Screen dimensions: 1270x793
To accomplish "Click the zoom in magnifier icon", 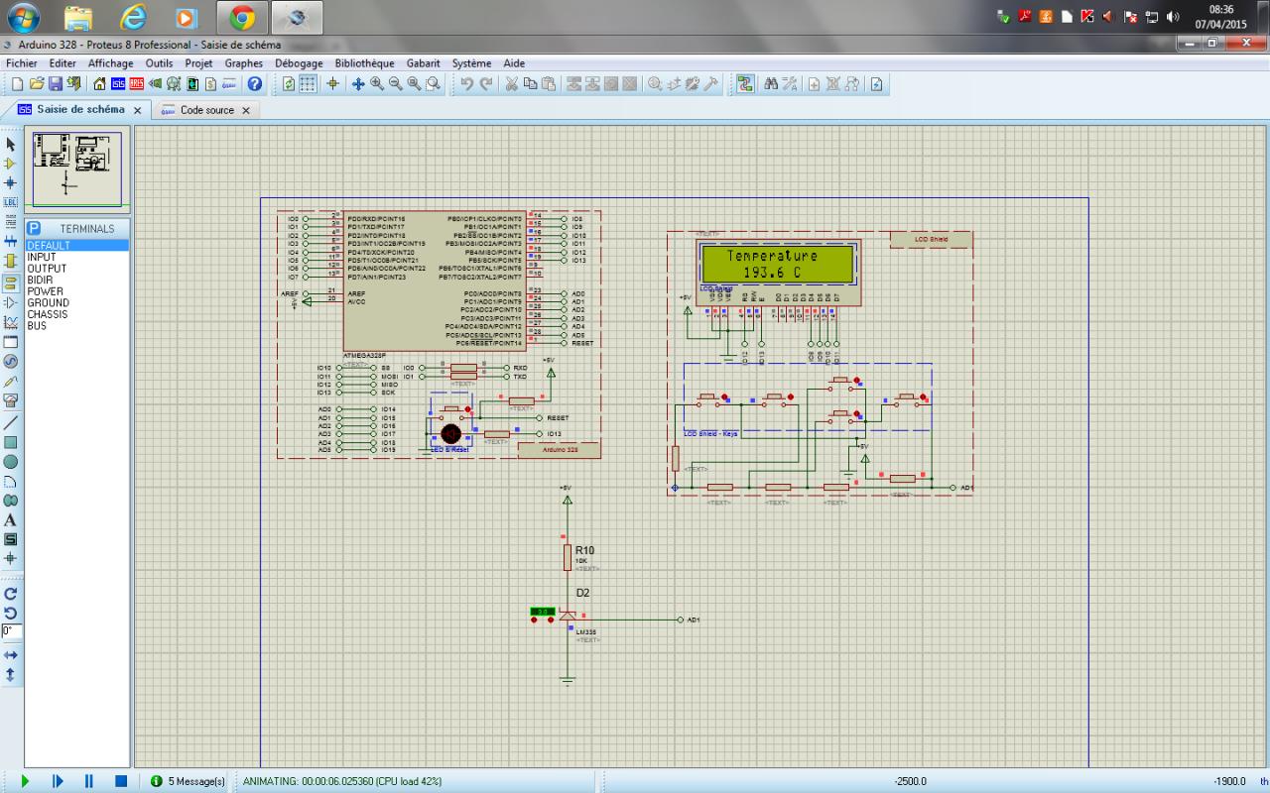I will coord(377,84).
